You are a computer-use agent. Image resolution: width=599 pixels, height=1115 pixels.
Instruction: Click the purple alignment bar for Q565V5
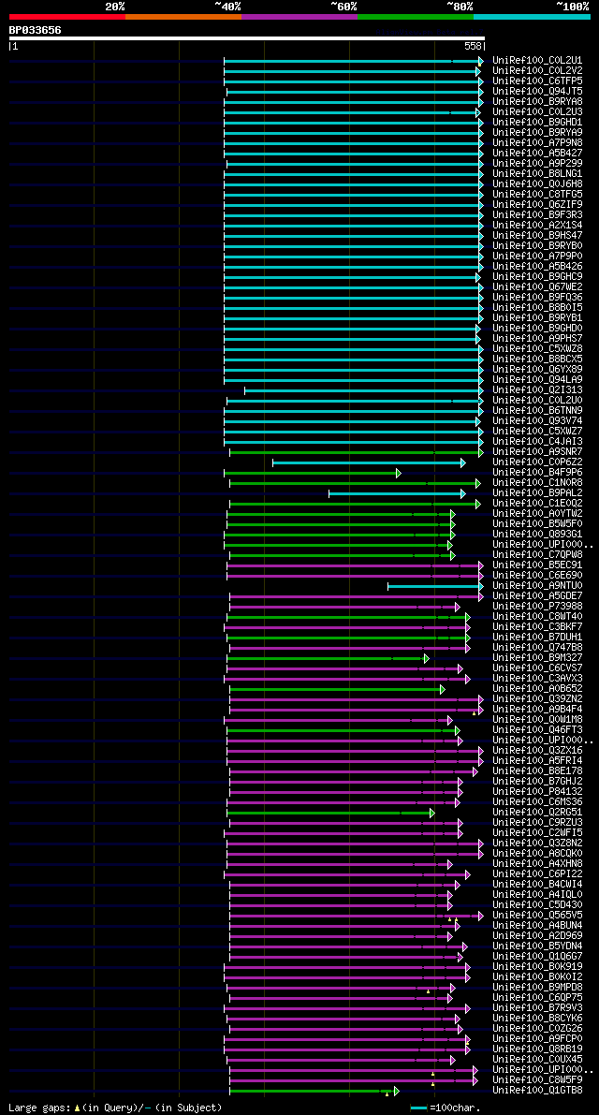click(356, 917)
